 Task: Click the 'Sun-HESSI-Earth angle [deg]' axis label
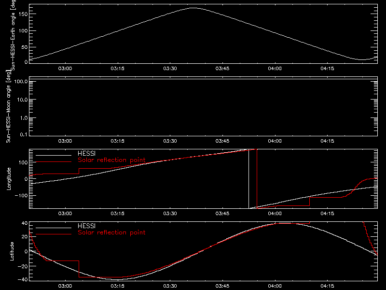13,34
